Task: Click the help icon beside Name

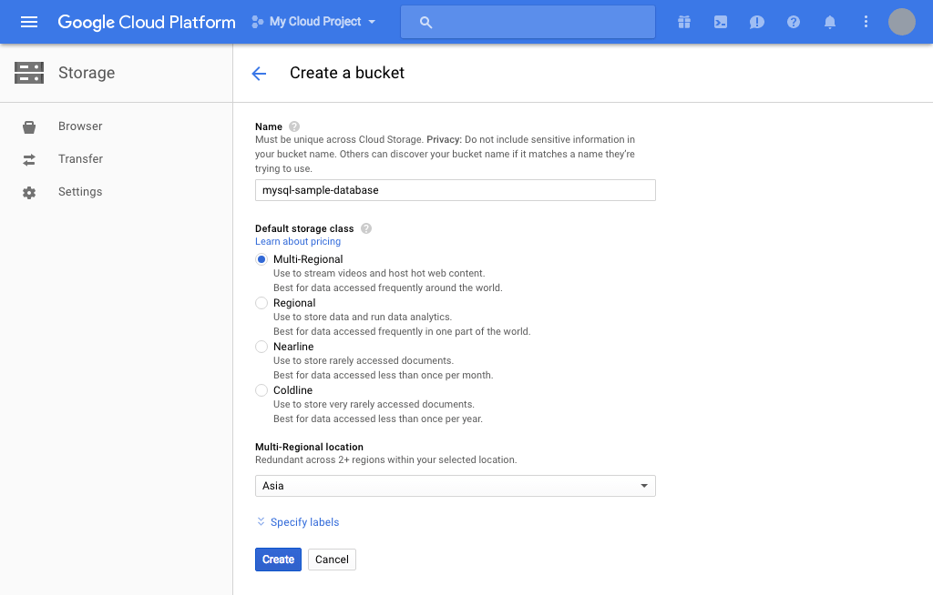Action: [294, 126]
